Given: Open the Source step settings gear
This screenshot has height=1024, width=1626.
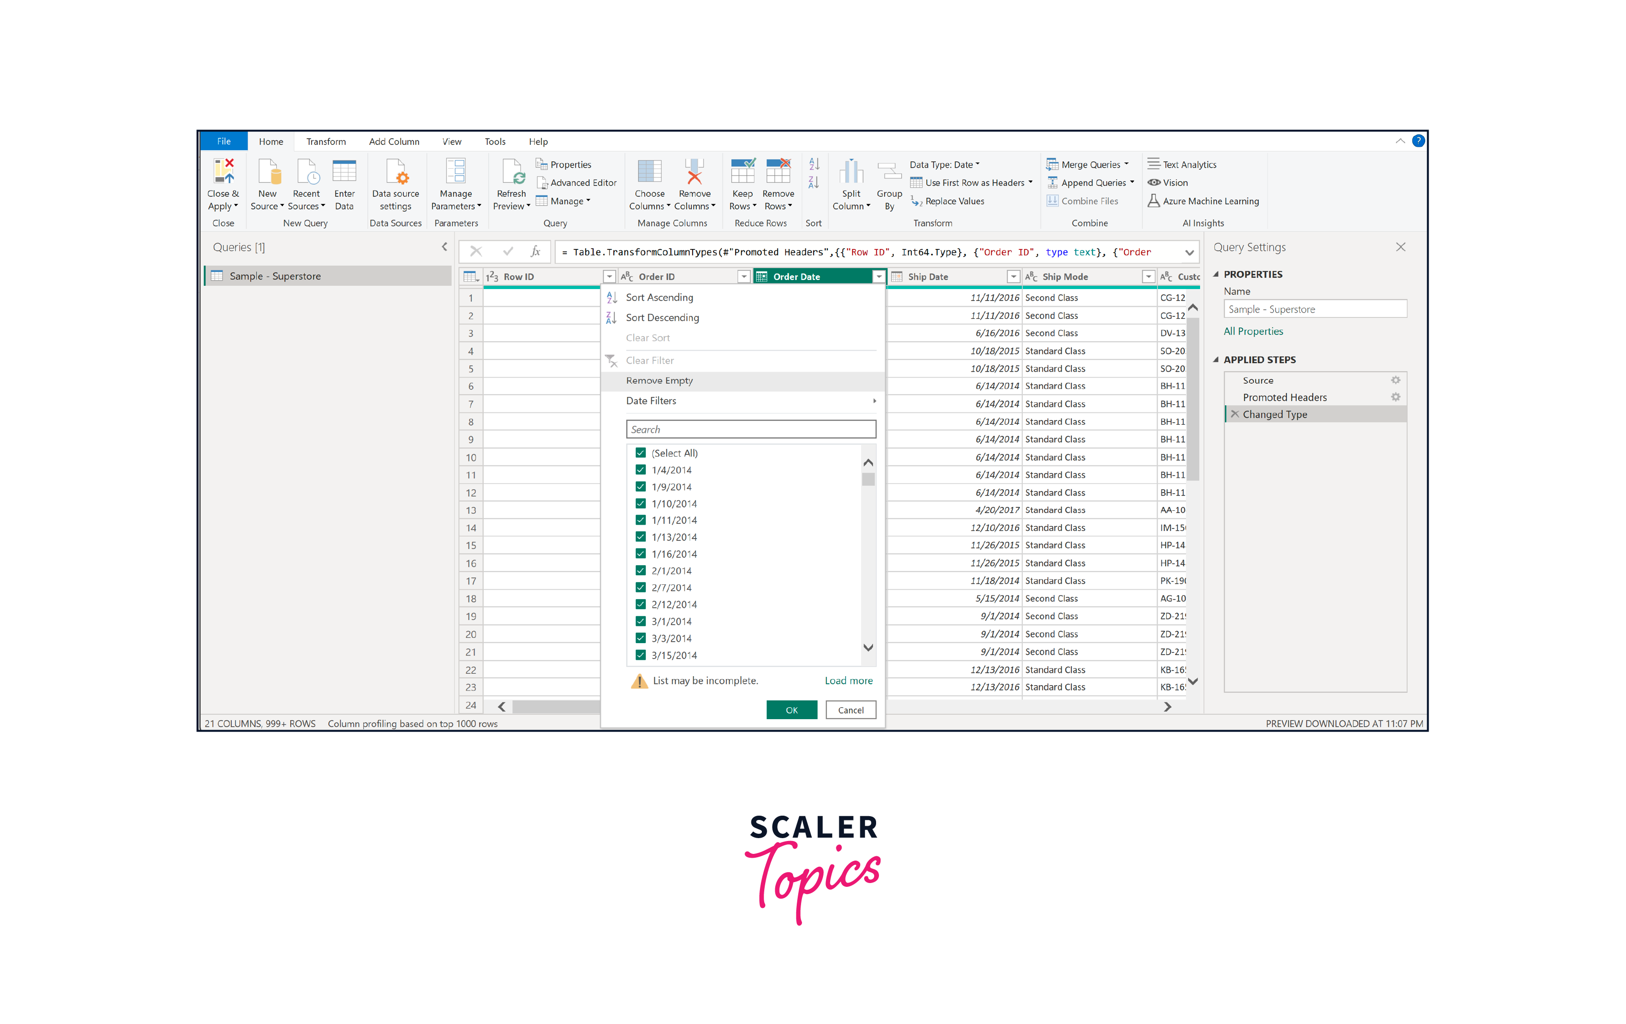Looking at the screenshot, I should (x=1395, y=381).
